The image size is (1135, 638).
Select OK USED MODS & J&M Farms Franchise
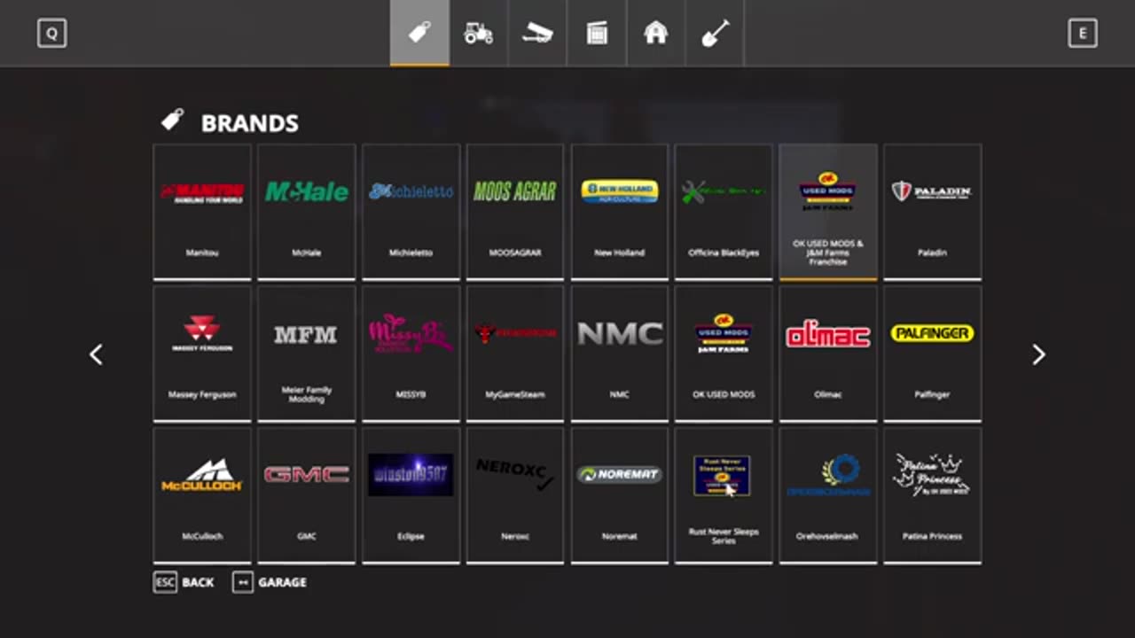click(x=828, y=212)
